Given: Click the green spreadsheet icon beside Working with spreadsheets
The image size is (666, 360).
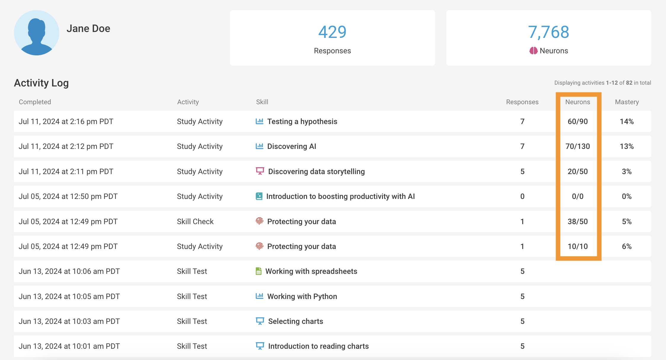Looking at the screenshot, I should [259, 271].
